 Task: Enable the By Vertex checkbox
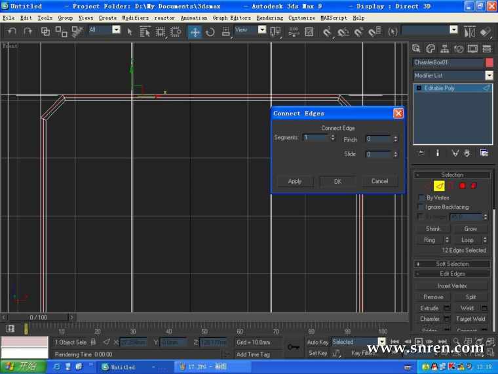coord(421,197)
